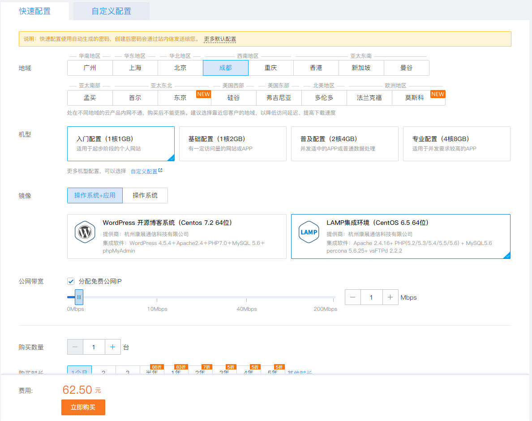Switch to the 自定义配置 tab
This screenshot has height=421, width=532.
[x=112, y=11]
